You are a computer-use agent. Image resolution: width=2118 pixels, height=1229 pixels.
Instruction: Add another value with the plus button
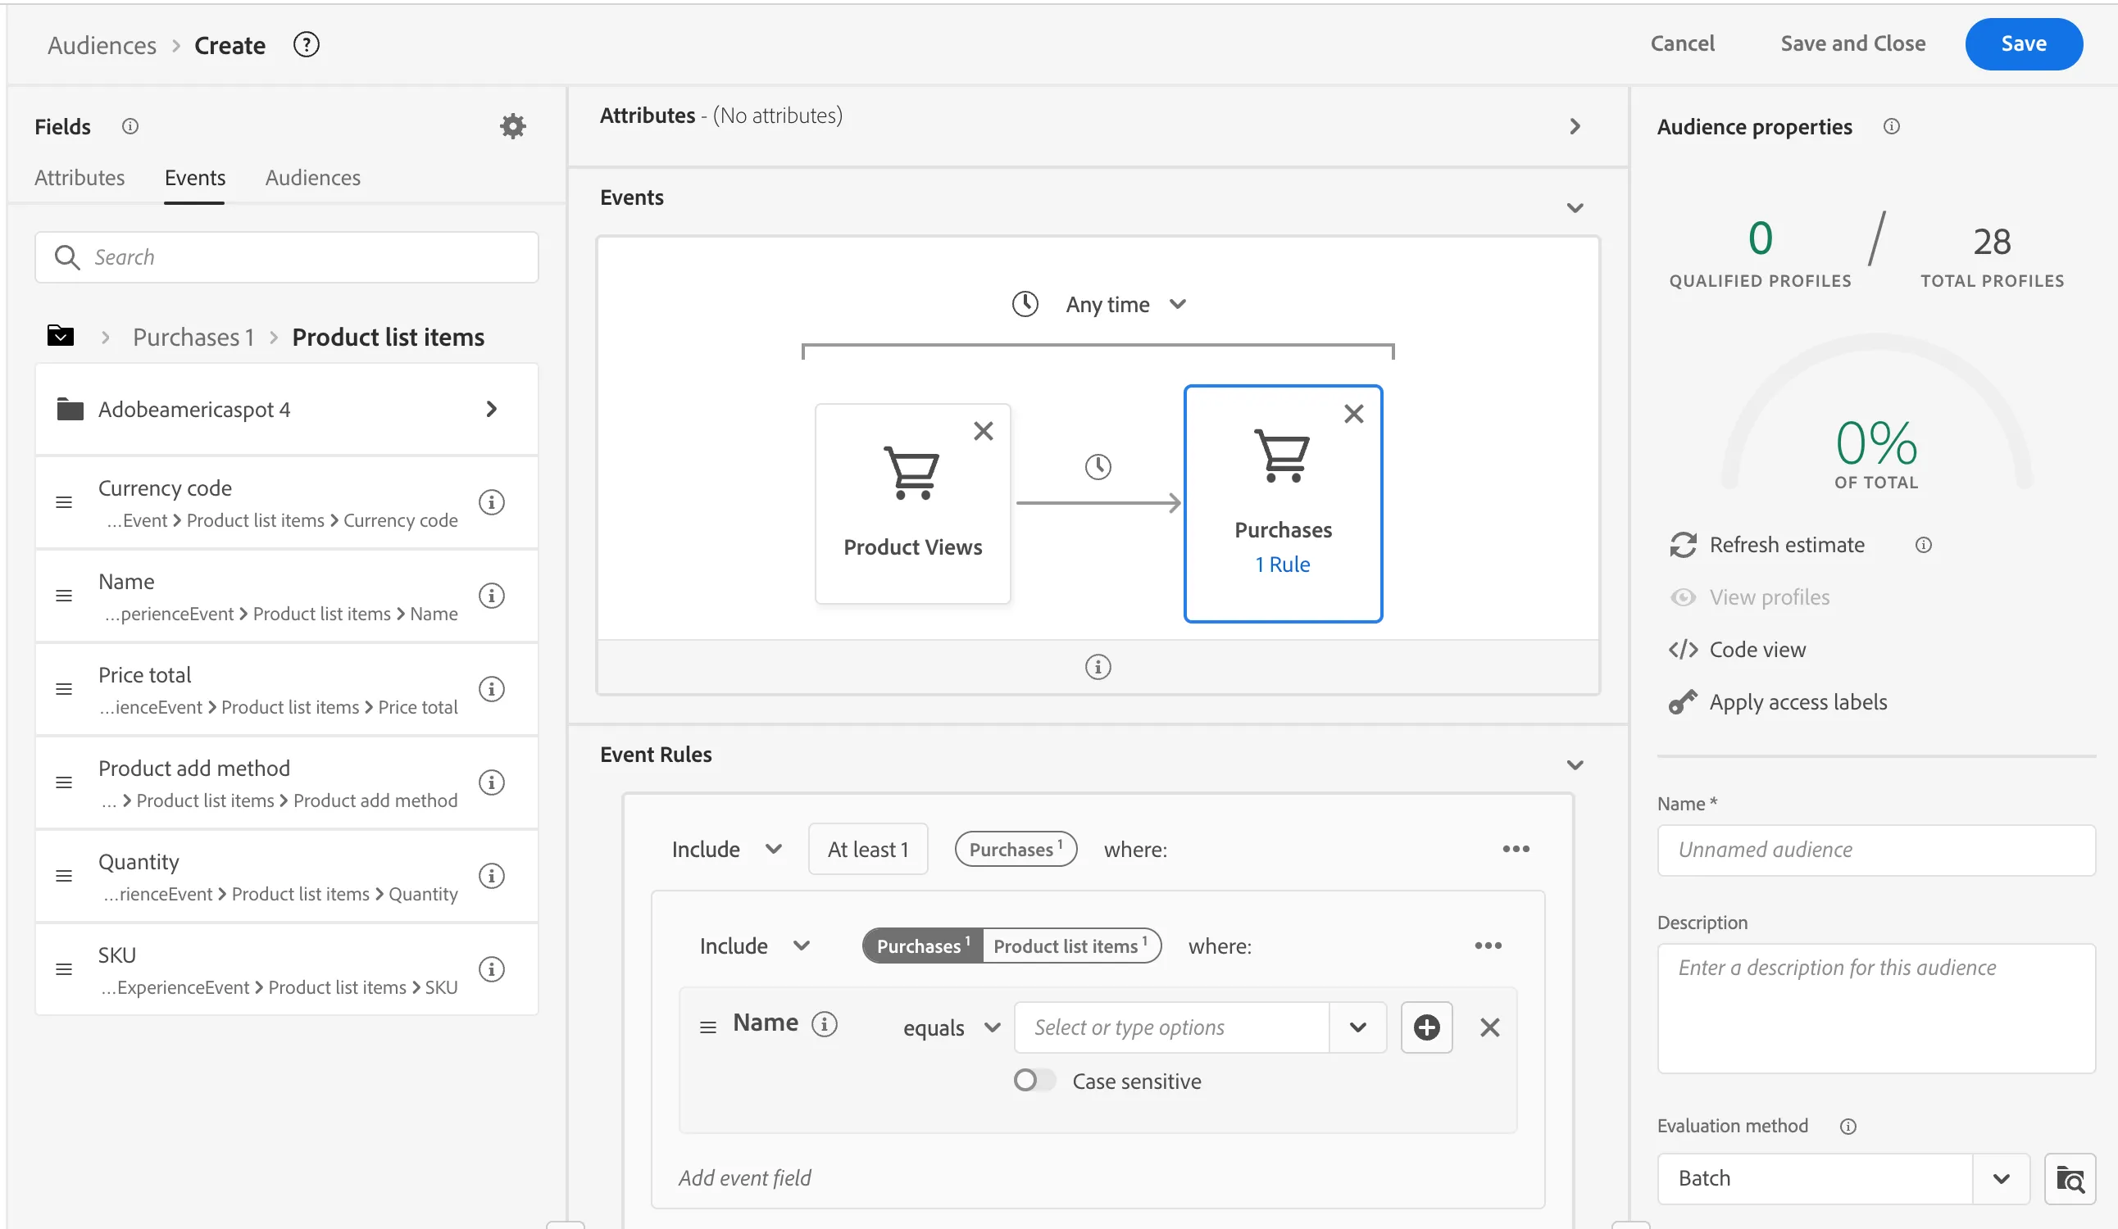click(x=1427, y=1027)
